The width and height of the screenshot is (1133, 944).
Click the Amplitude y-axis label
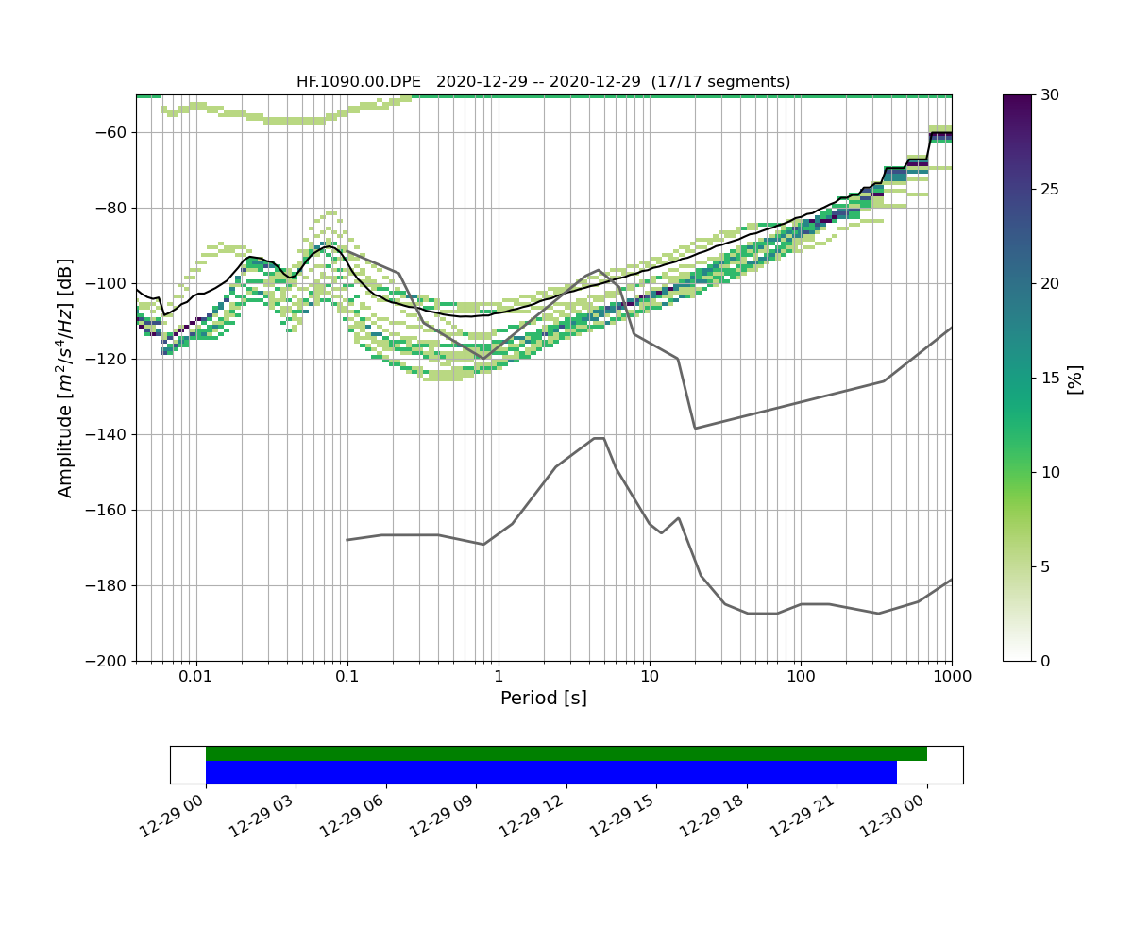click(65, 378)
